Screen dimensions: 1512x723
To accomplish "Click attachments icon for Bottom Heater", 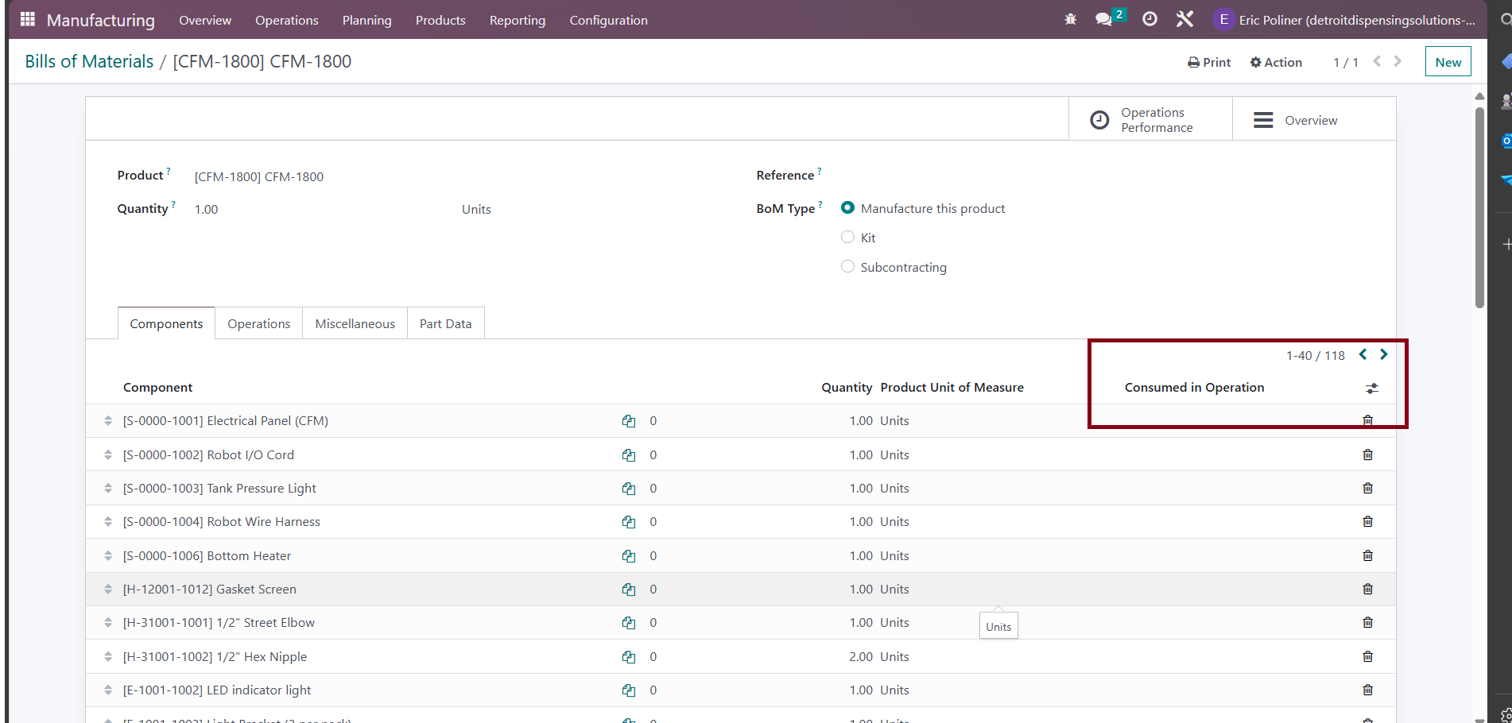I will point(629,556).
